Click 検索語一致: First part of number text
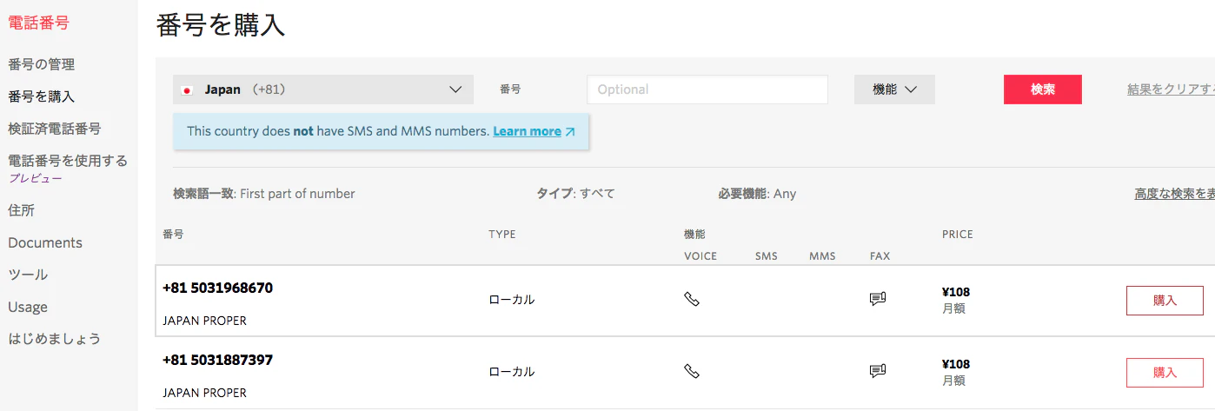This screenshot has height=411, width=1215. coord(264,194)
